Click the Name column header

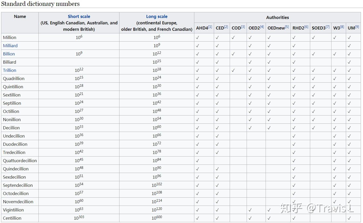click(20, 16)
